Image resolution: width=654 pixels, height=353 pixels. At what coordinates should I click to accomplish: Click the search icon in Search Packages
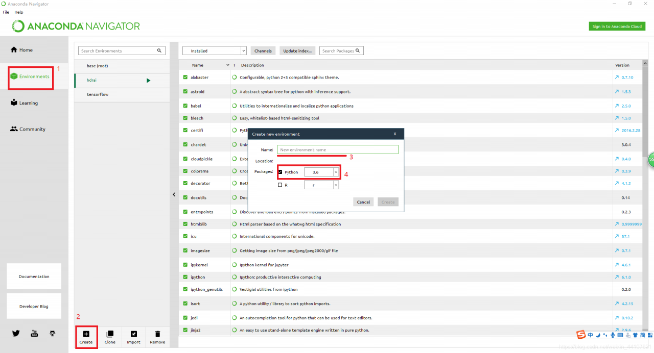pos(358,51)
